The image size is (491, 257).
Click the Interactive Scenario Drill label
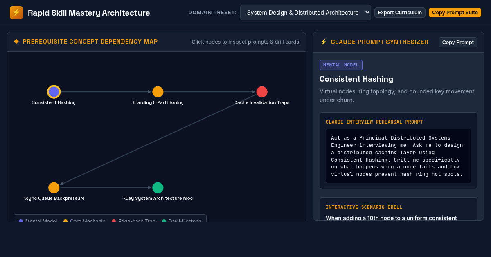pos(364,207)
